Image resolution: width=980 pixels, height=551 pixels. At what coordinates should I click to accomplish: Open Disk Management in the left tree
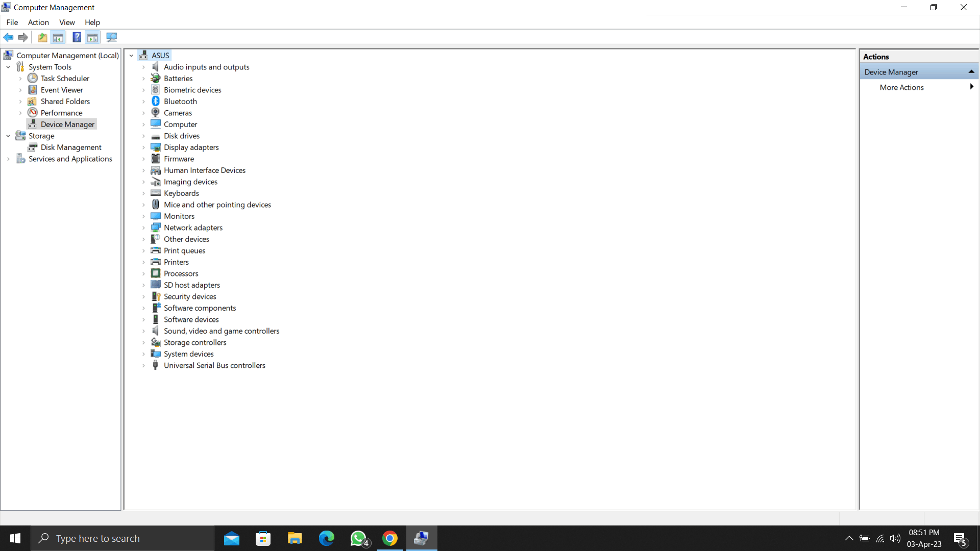tap(71, 147)
